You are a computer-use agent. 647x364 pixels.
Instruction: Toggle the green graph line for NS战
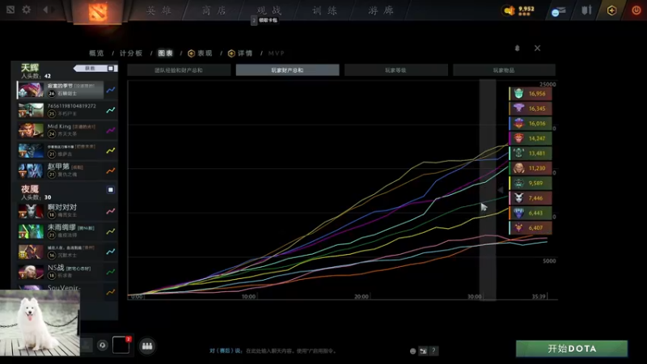click(111, 272)
